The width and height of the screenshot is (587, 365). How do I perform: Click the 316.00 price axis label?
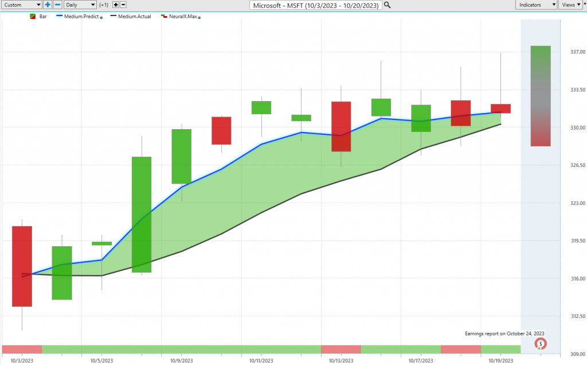[578, 278]
